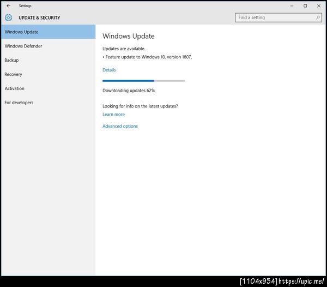327x287 pixels.
Task: Select Windows Update in sidebar
Action: tap(49, 32)
